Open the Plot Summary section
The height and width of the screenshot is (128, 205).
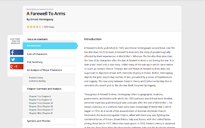[49, 62]
